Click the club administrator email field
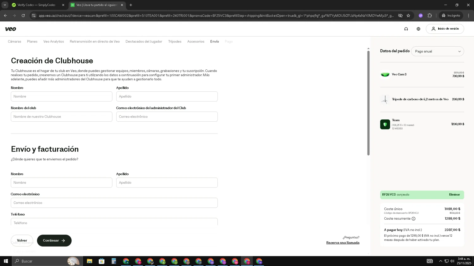 167,117
